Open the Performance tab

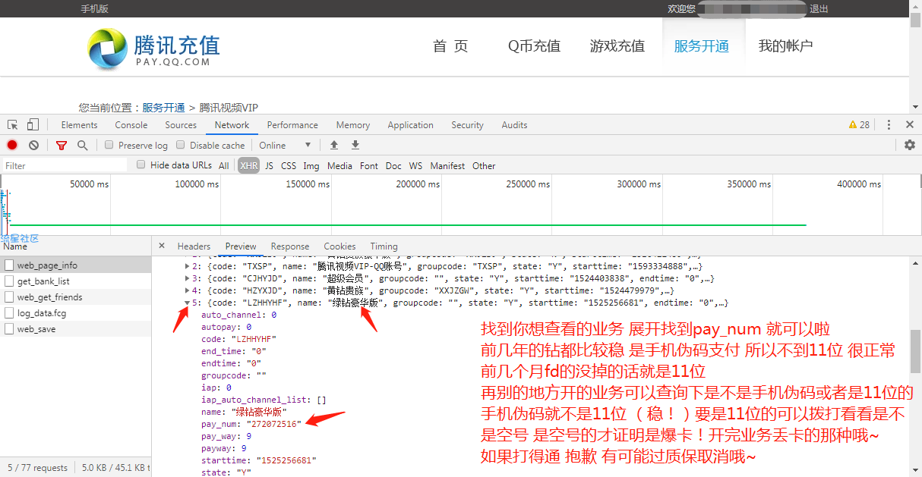pyautogui.click(x=292, y=125)
